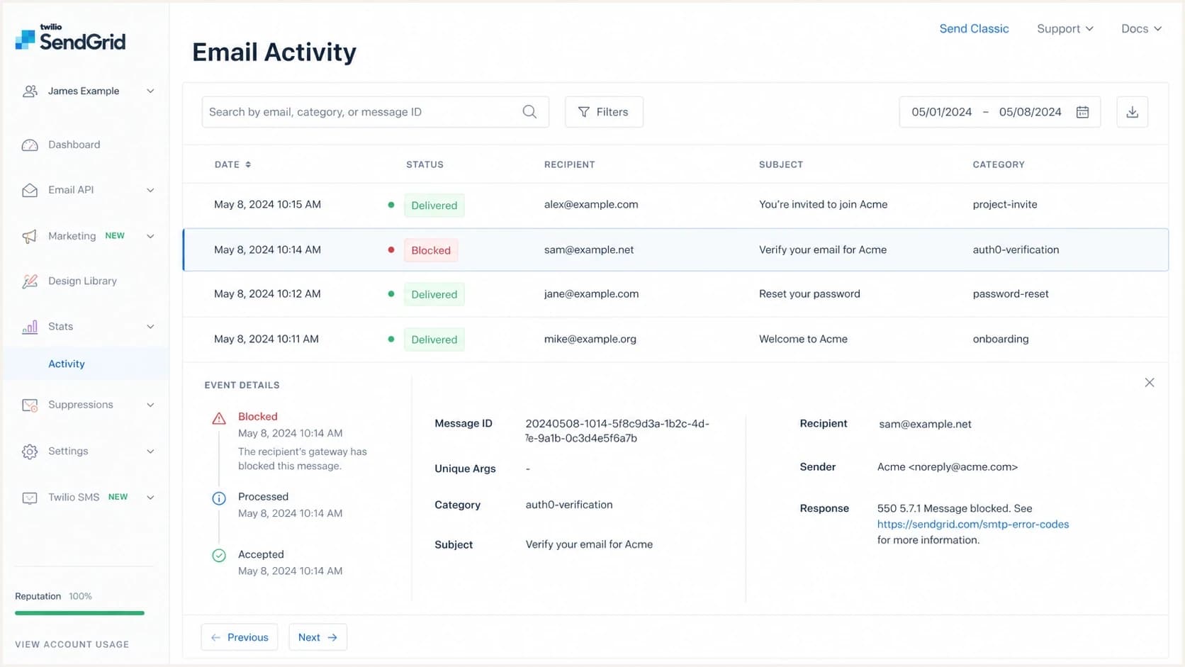Click the search magnifier icon

(x=529, y=112)
